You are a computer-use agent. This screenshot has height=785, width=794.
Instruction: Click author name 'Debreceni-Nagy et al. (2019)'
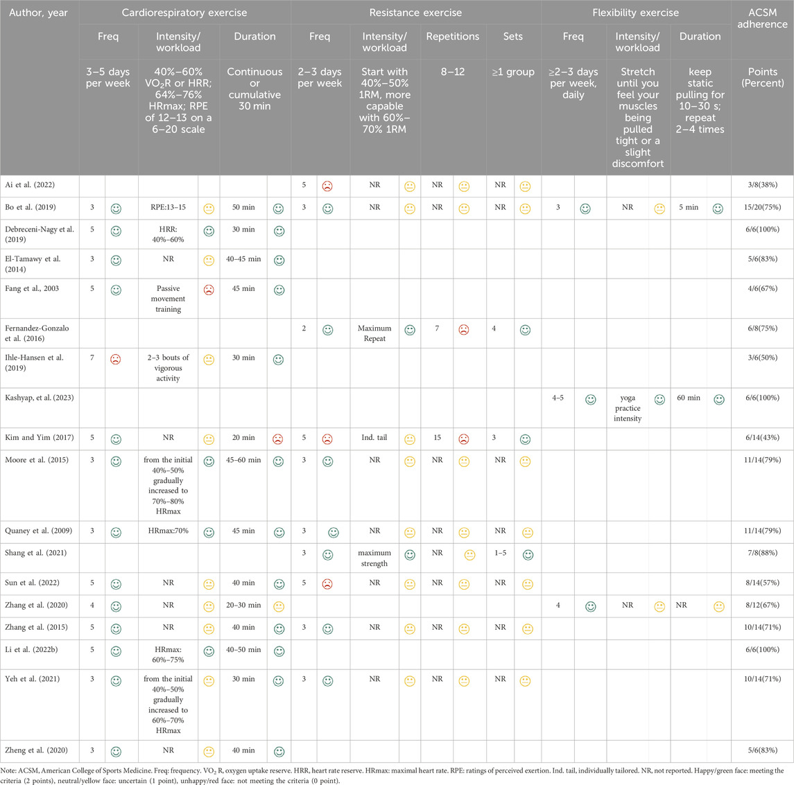[x=40, y=234]
